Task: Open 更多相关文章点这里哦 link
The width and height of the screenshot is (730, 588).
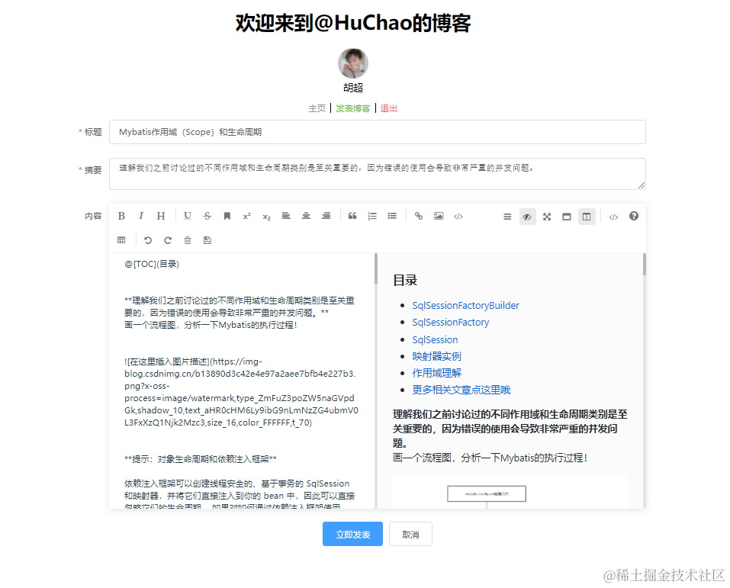Action: coord(461,390)
